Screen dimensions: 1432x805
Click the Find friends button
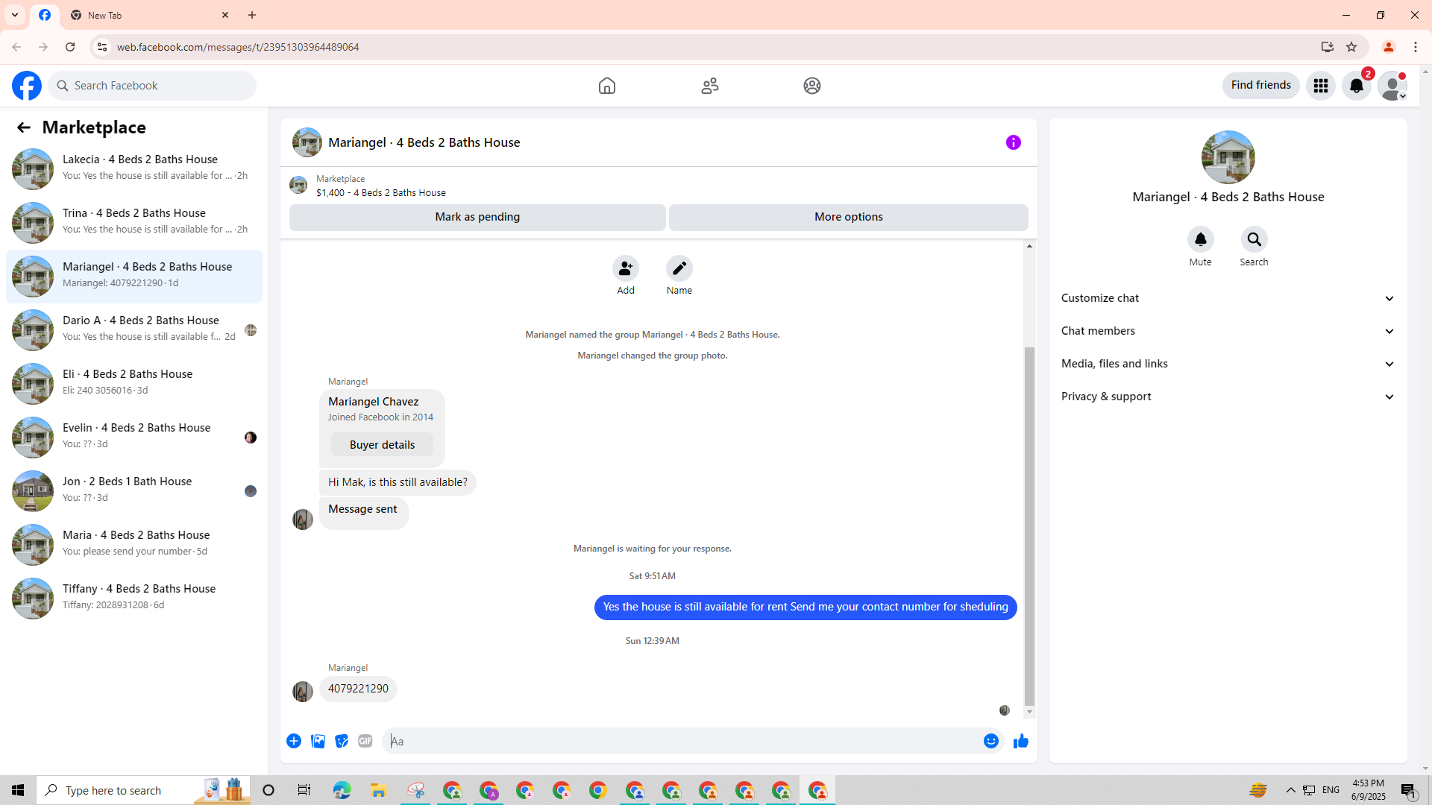(1260, 86)
